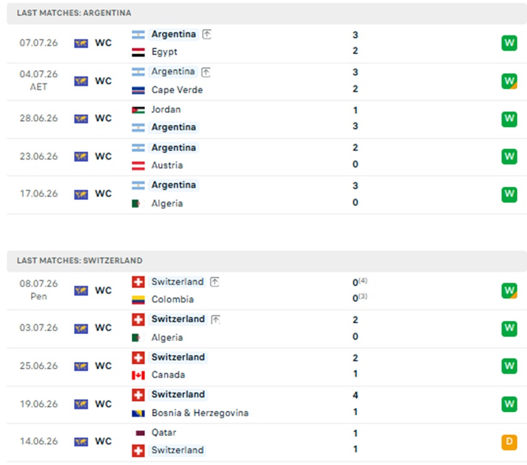
Task: Click the advancing icon beside Argentina vs Cape Verde
Action: 206,72
